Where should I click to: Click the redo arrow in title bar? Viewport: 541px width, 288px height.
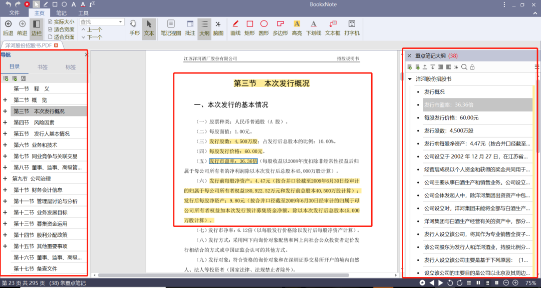point(18,4)
